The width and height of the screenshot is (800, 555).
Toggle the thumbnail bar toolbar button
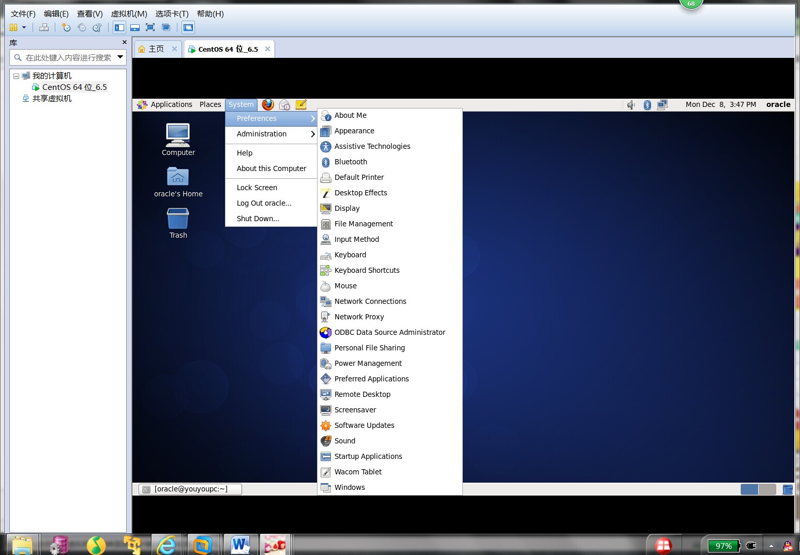click(x=135, y=27)
